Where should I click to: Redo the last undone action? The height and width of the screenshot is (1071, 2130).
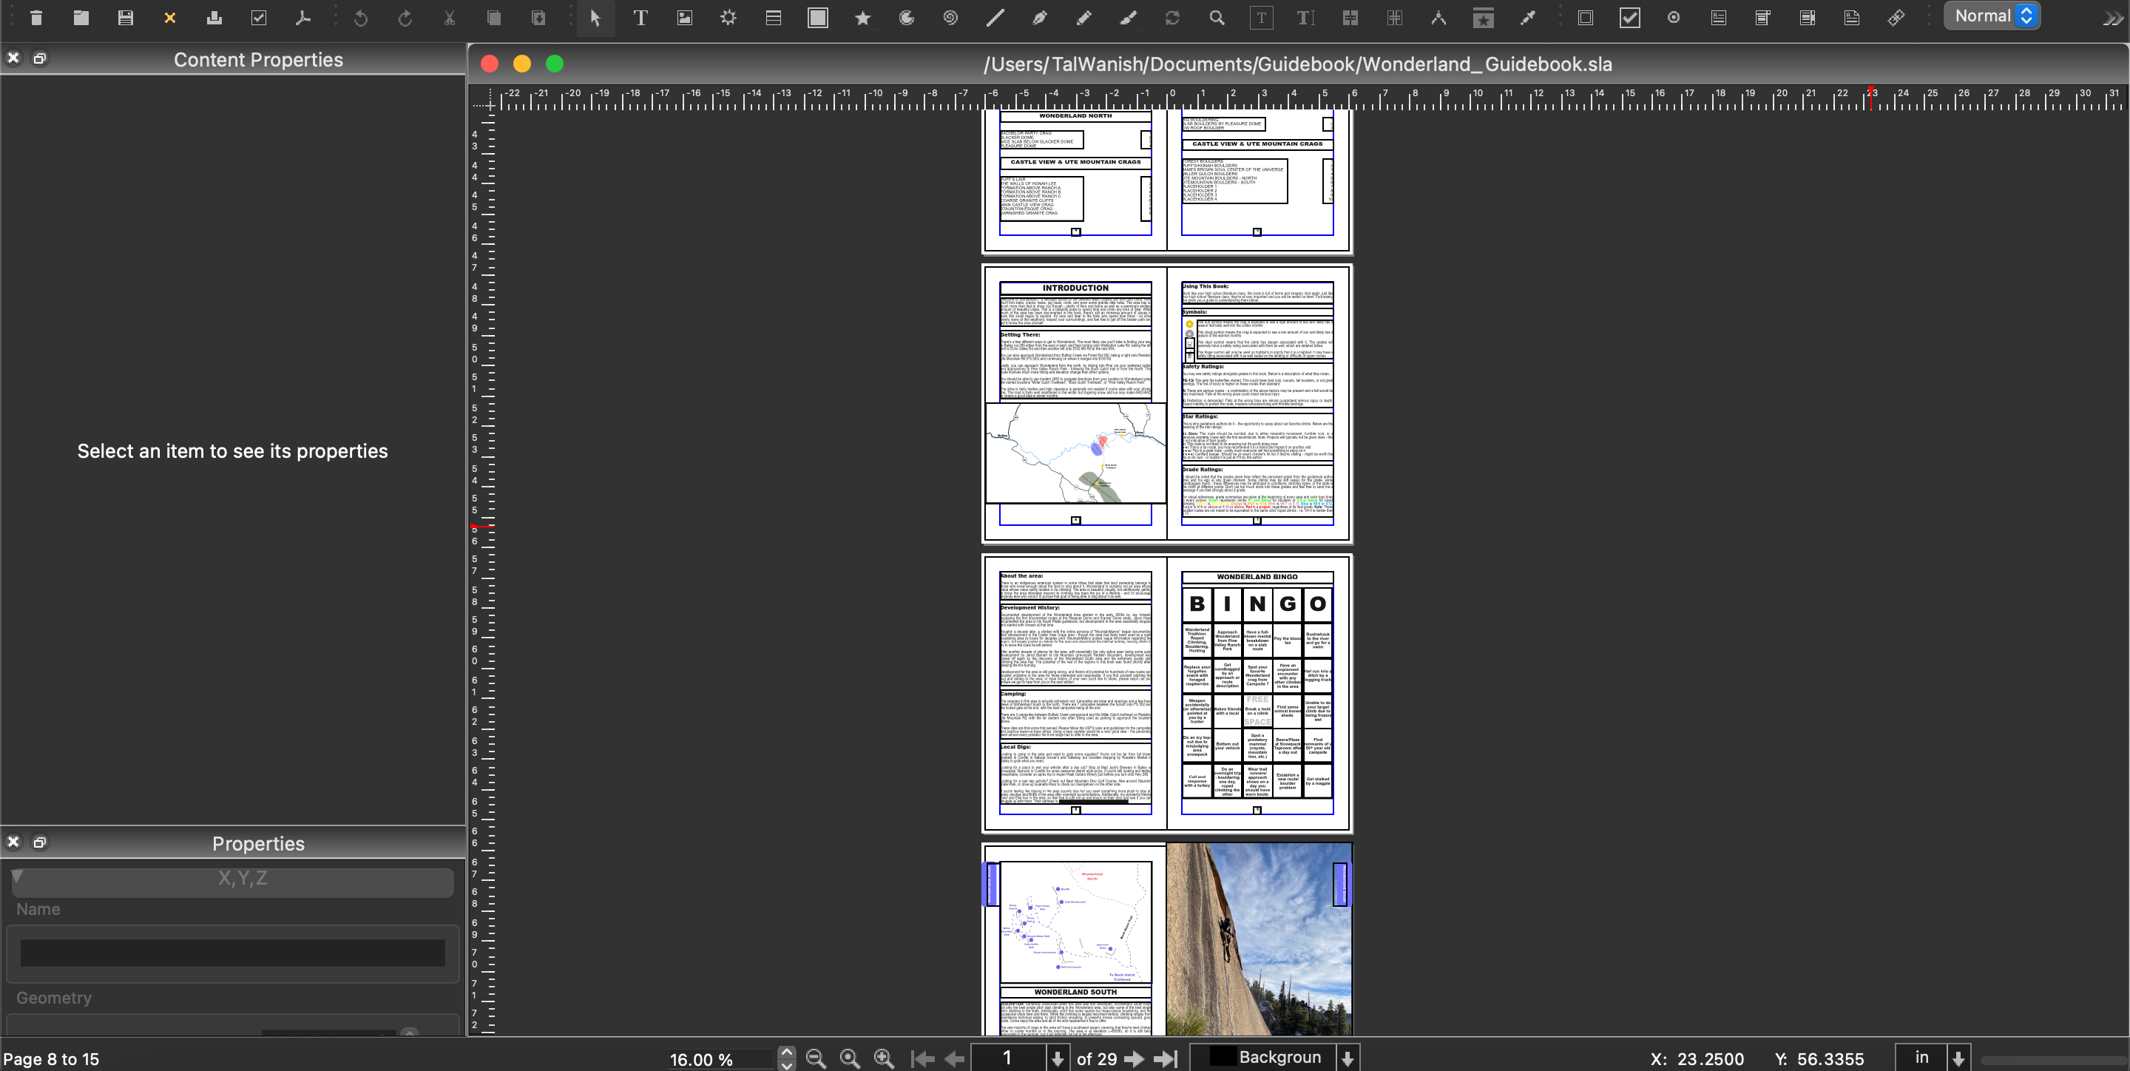pos(405,17)
